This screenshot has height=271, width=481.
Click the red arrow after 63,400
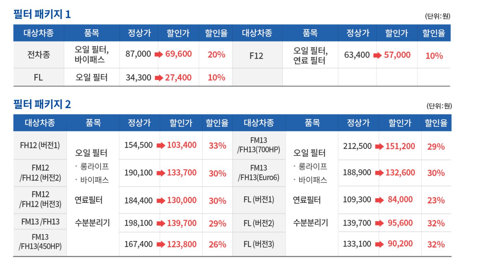[377, 55]
